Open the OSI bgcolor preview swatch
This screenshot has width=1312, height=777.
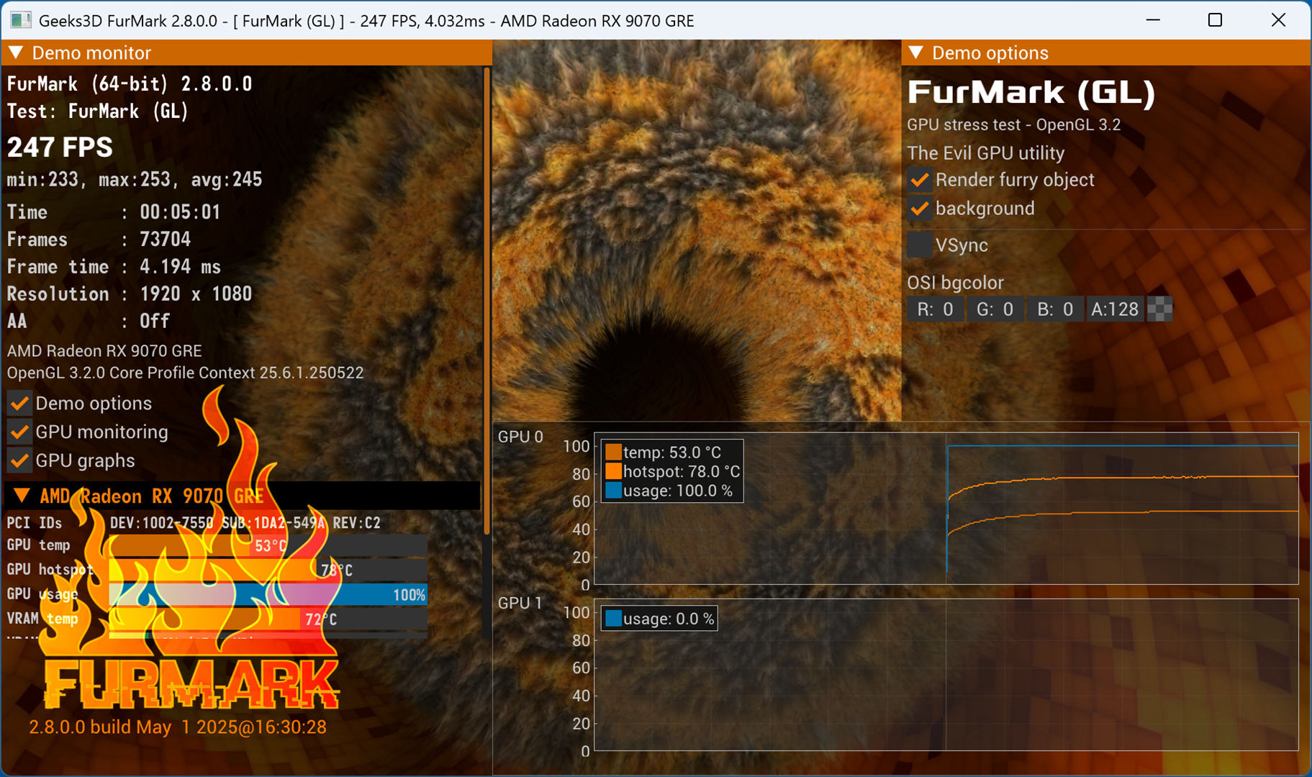(1159, 309)
